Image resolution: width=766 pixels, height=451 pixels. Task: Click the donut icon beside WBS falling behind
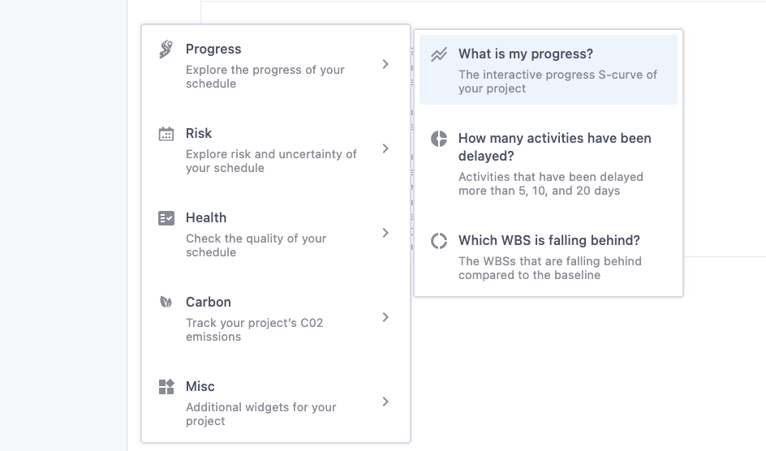[439, 241]
